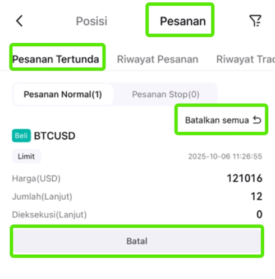Select the Pesanan Normal(1) segment
The width and height of the screenshot is (275, 279).
click(63, 94)
